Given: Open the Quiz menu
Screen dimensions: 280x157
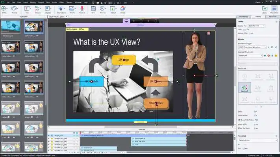Looking at the screenshot, I should pos(48,2).
